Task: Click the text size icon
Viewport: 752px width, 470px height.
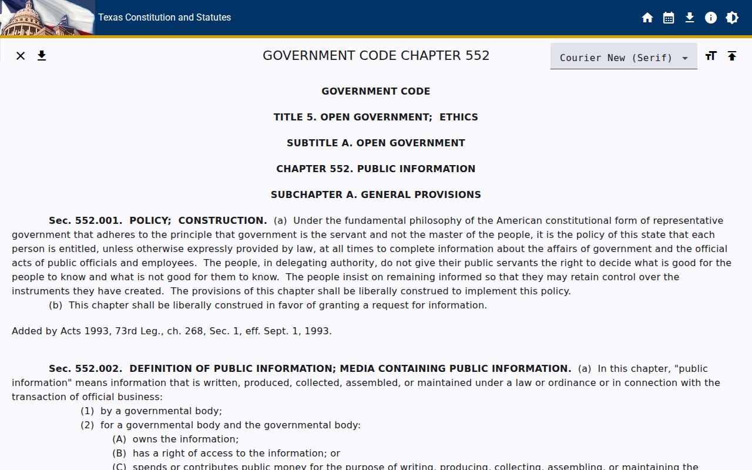Action: click(711, 56)
